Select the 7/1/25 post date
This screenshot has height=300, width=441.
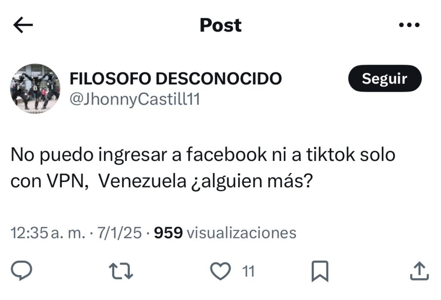[120, 233]
